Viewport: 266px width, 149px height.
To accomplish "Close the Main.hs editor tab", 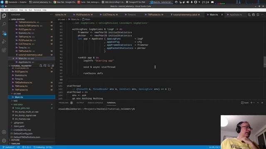I will click(222, 15).
